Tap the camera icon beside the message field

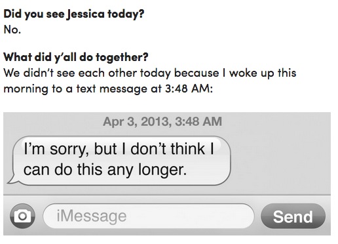coord(22,216)
